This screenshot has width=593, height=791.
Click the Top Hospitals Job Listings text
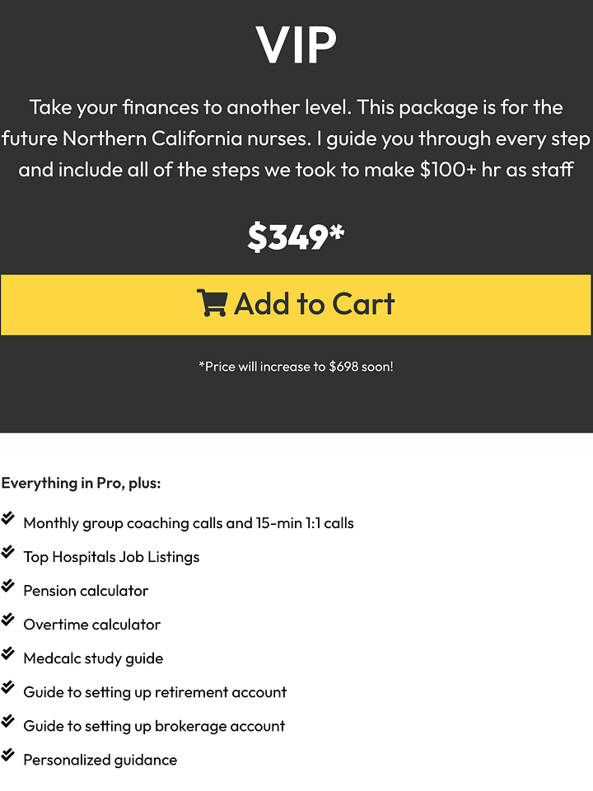[111, 557]
